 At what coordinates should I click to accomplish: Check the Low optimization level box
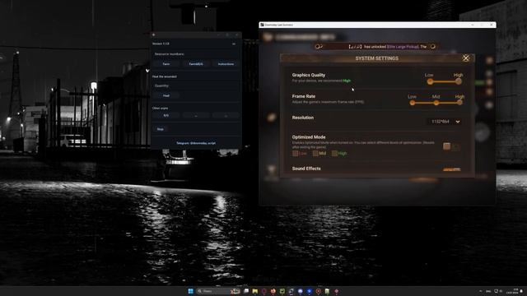point(295,154)
